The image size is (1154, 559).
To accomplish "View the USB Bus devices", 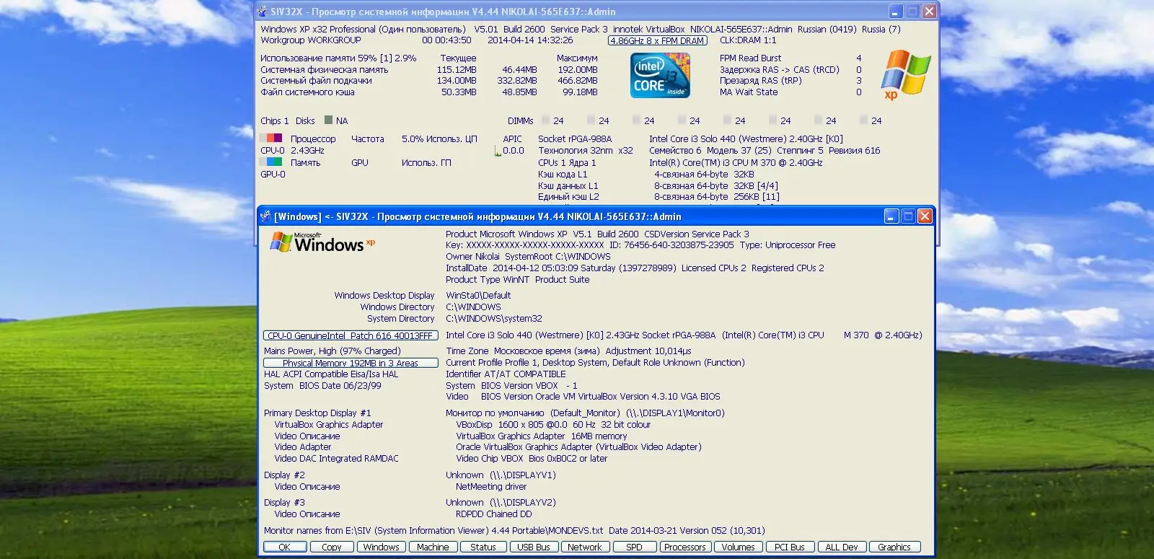I will click(x=534, y=547).
